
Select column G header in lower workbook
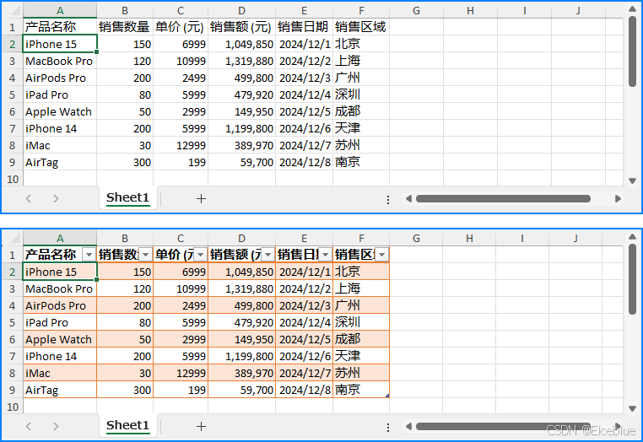point(416,238)
